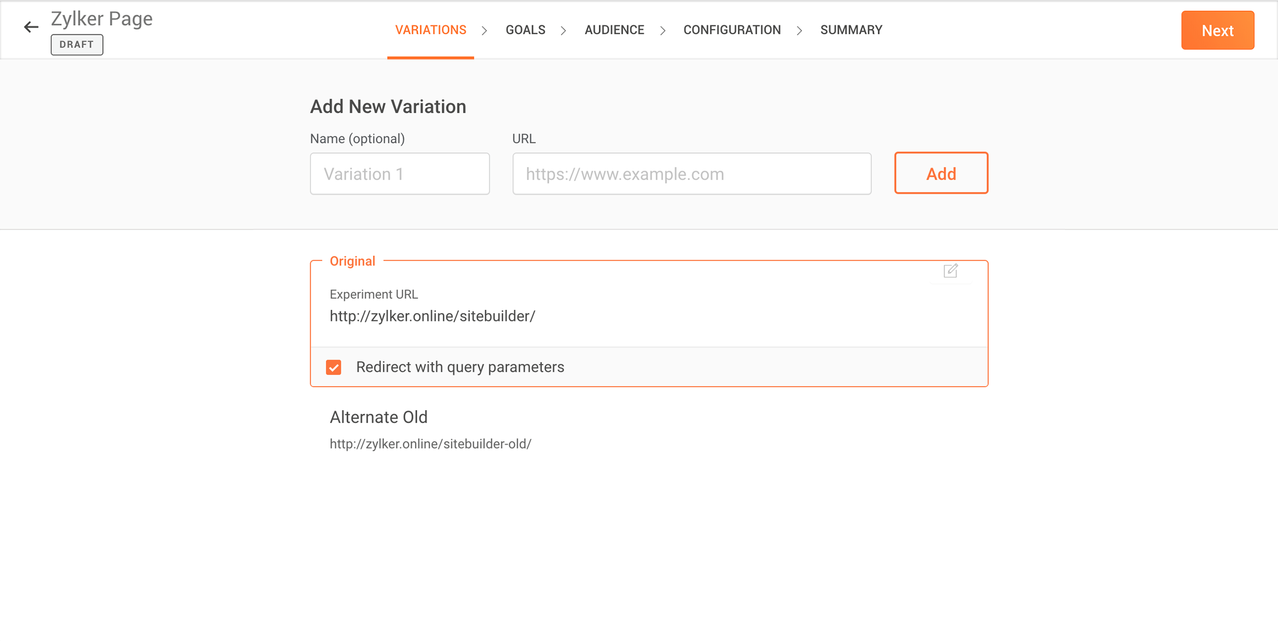Click the variation URL input field
Image resolution: width=1278 pixels, height=641 pixels.
pos(691,174)
